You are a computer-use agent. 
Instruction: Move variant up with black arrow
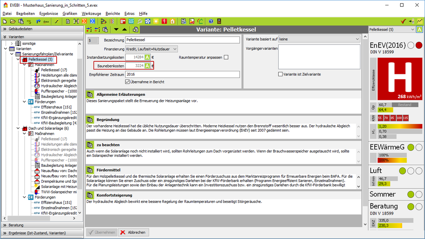click(x=124, y=29)
